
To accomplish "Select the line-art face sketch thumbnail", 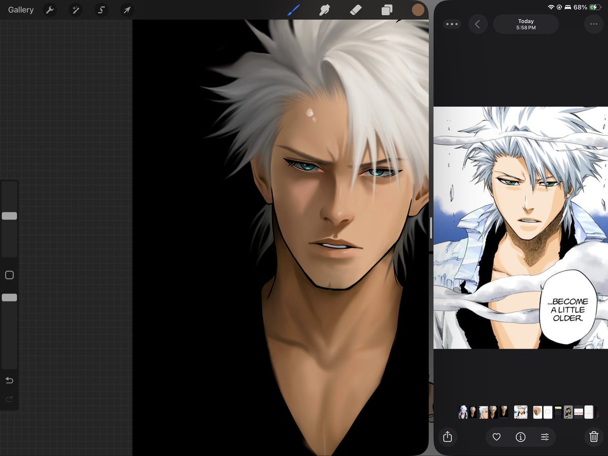I will [548, 412].
